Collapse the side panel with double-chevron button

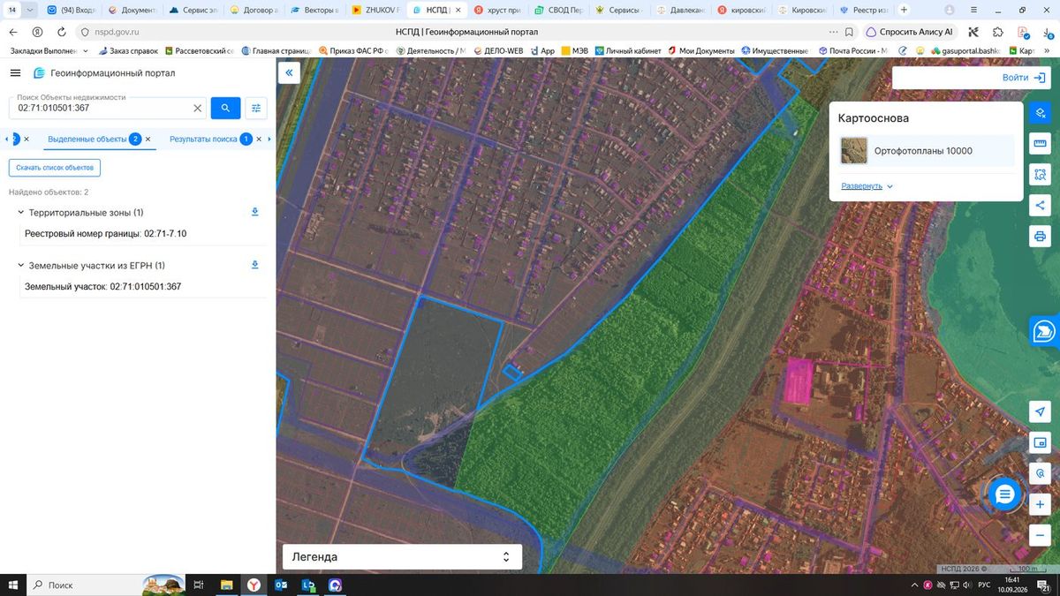[289, 73]
